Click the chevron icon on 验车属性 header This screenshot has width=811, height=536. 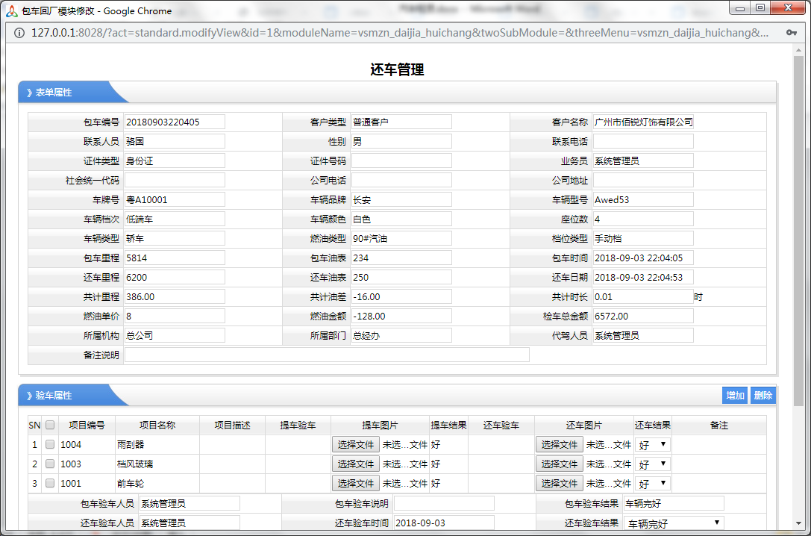pos(29,396)
